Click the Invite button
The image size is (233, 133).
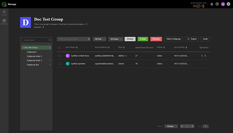pyautogui.click(x=205, y=39)
